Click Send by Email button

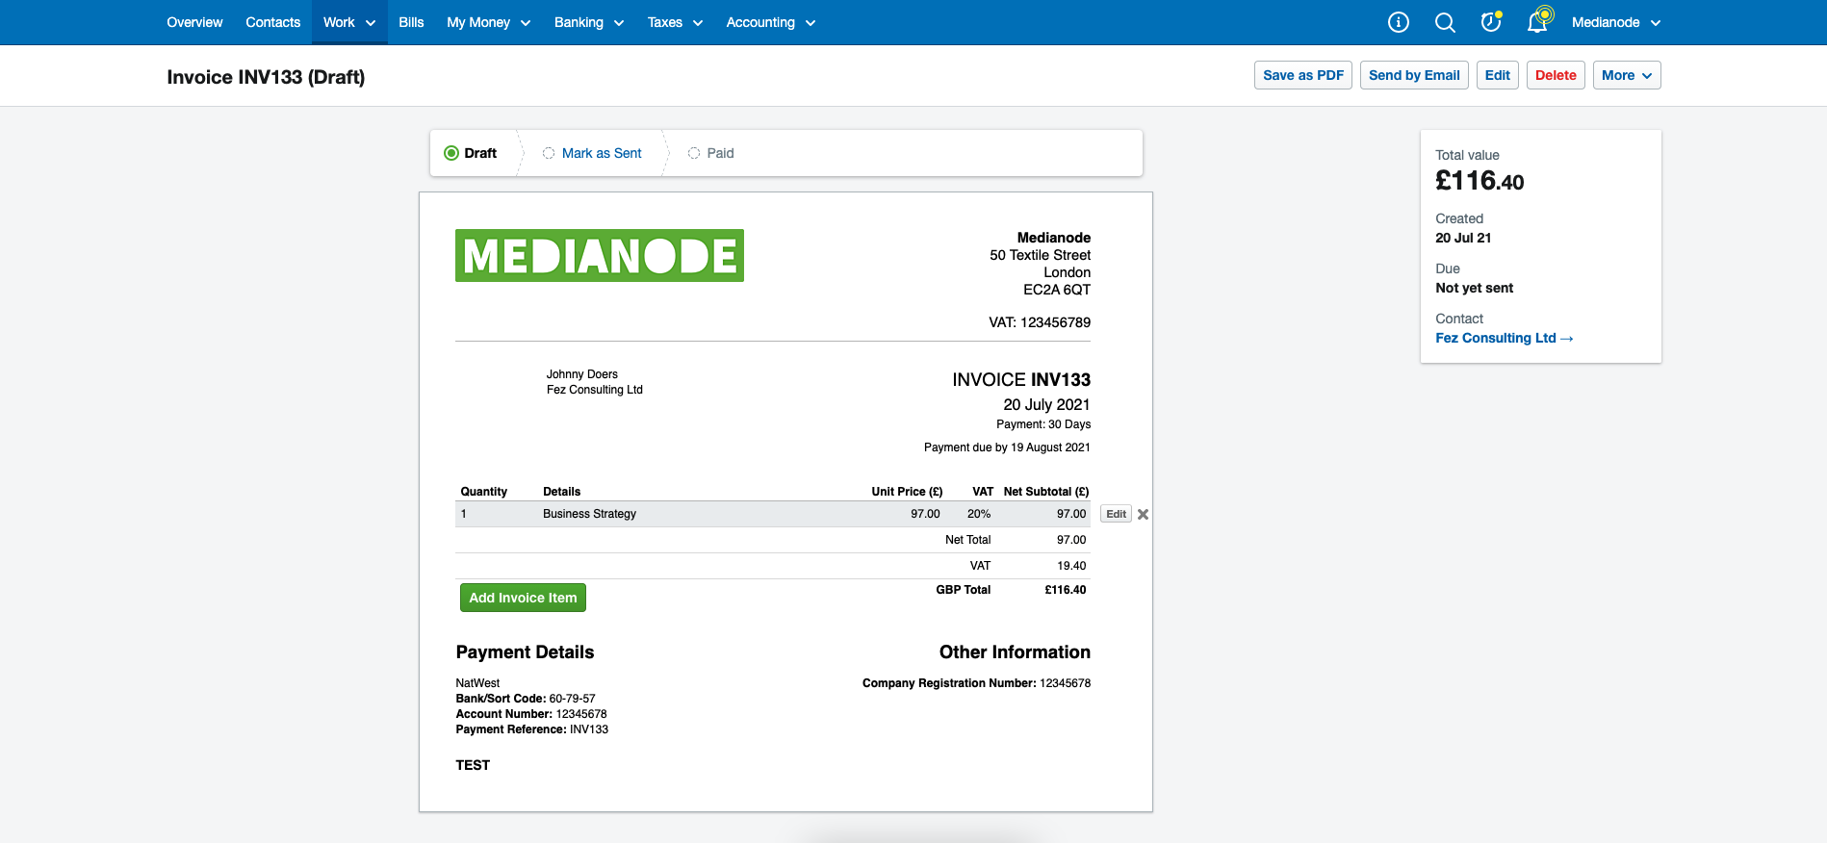(x=1414, y=75)
